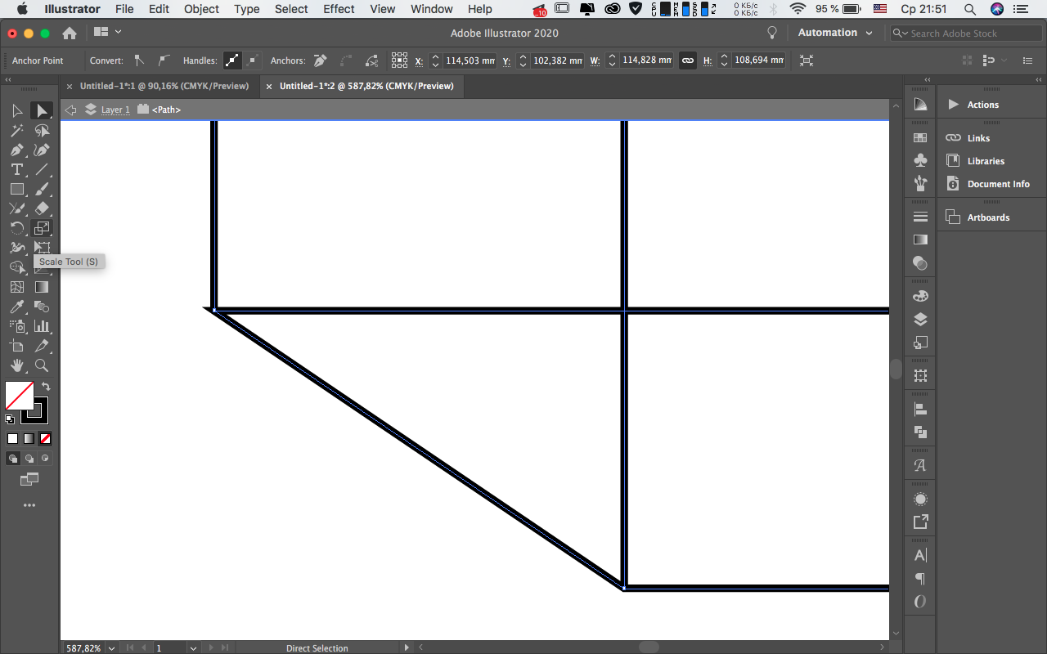The height and width of the screenshot is (654, 1047).
Task: Open the Layers panel icon
Action: [x=920, y=319]
